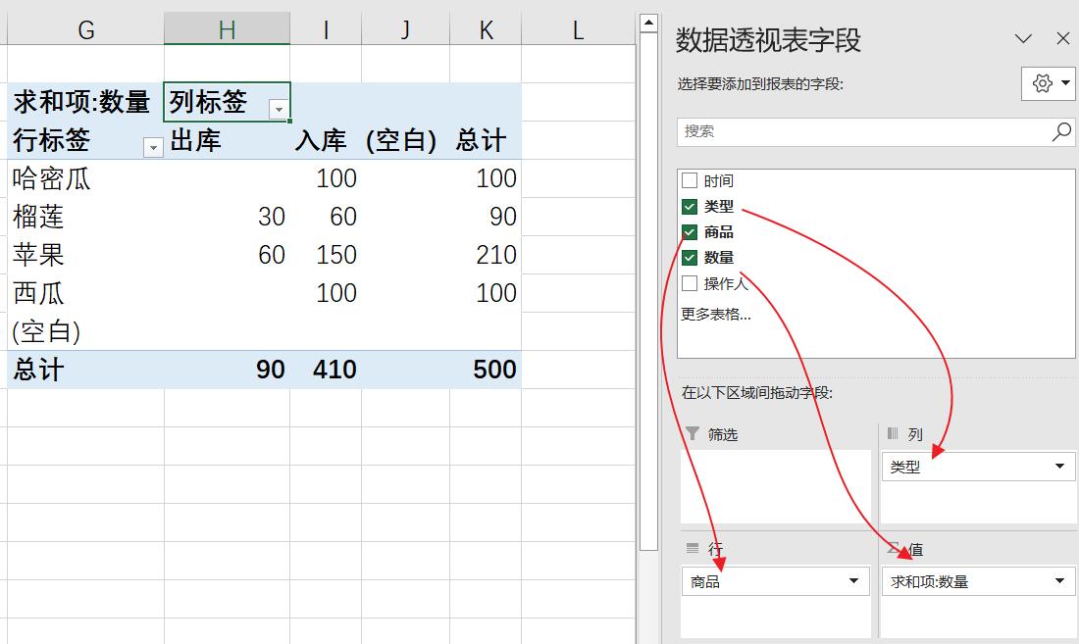Click the sum icon beside 值 area label

897,550
